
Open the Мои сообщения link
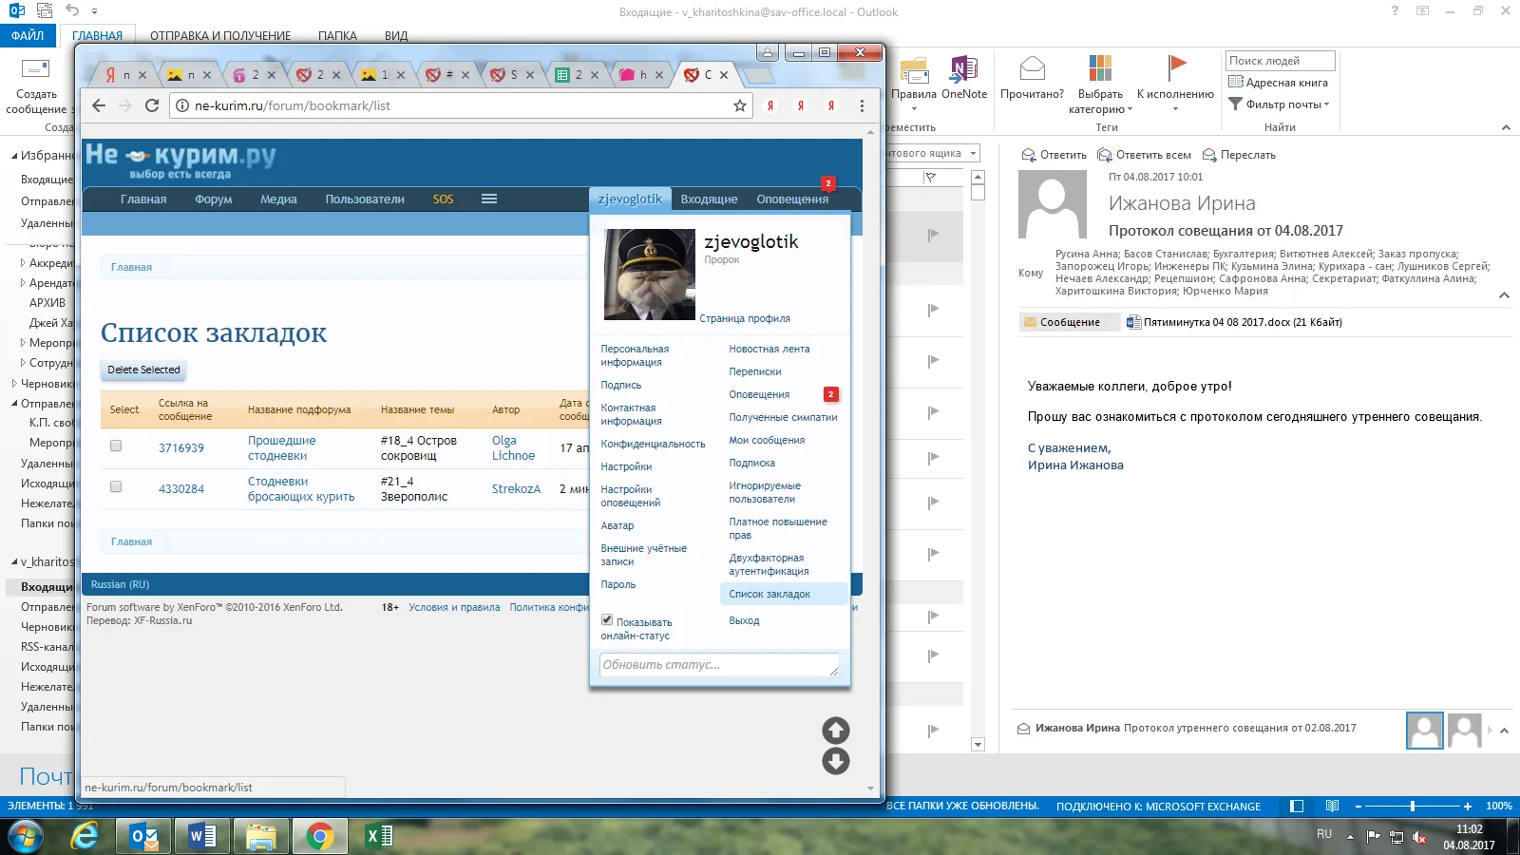pyautogui.click(x=767, y=440)
